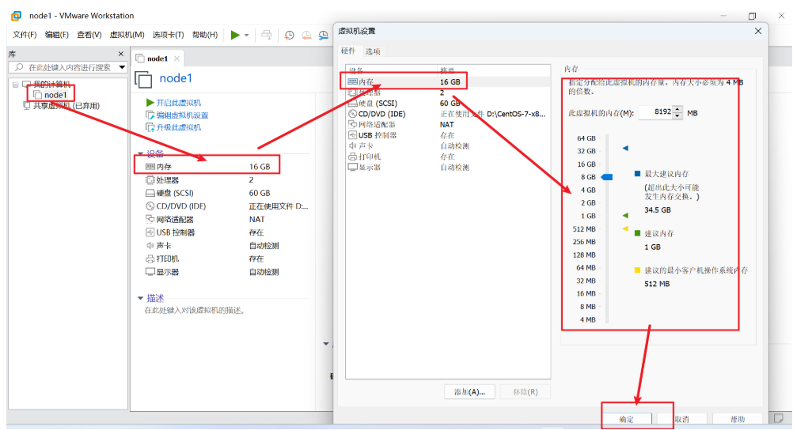The height and width of the screenshot is (430, 793).
Task: Click 升级此虚拟机 link
Action: tap(178, 127)
